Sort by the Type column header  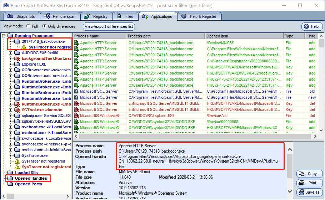294,36
